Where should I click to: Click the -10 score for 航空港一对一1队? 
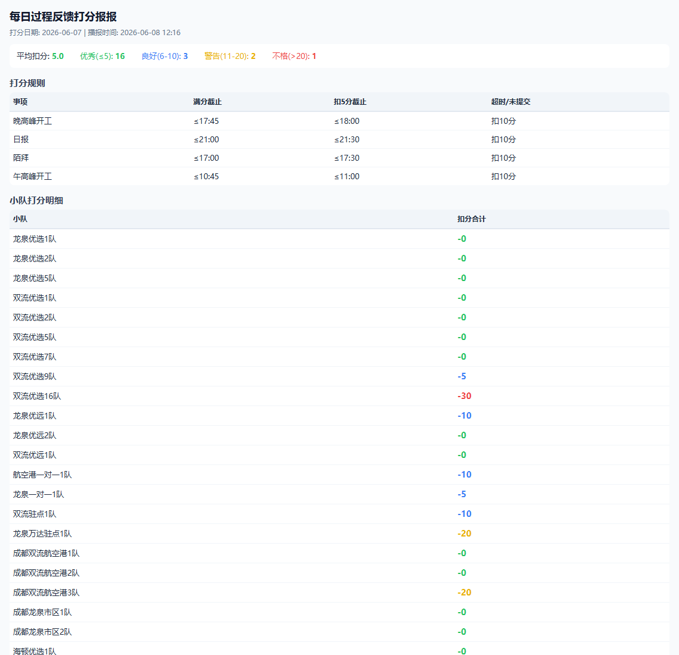(x=464, y=475)
